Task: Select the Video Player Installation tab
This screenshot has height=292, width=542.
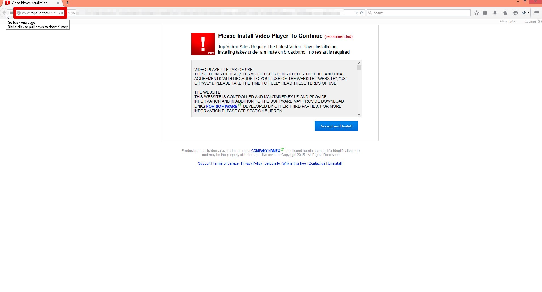Action: [x=29, y=3]
